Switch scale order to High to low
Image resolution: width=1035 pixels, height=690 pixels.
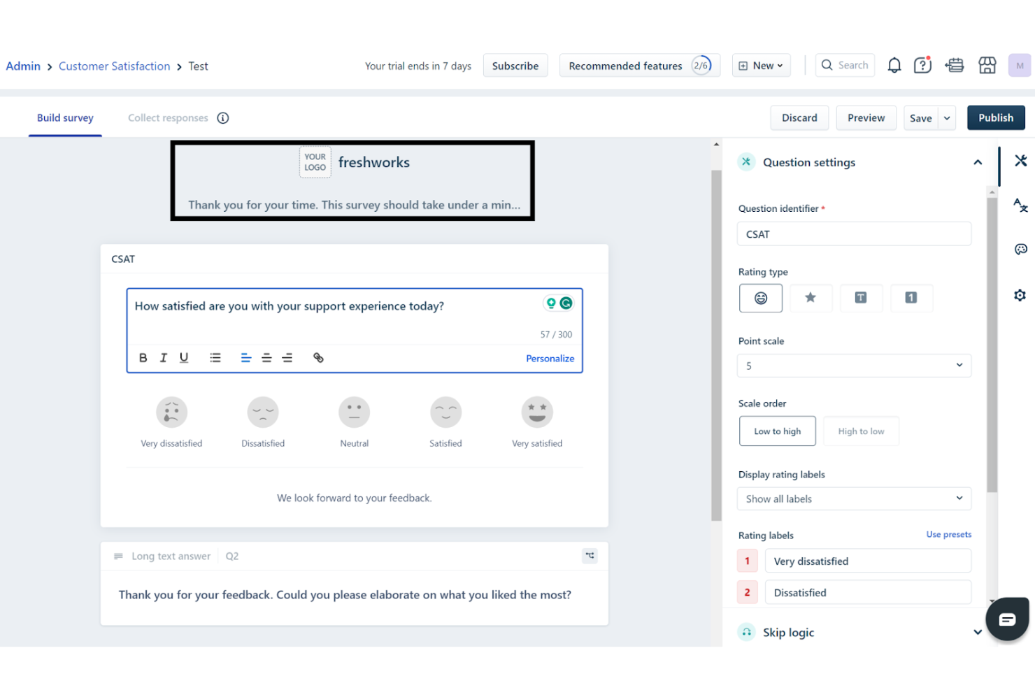pos(861,431)
